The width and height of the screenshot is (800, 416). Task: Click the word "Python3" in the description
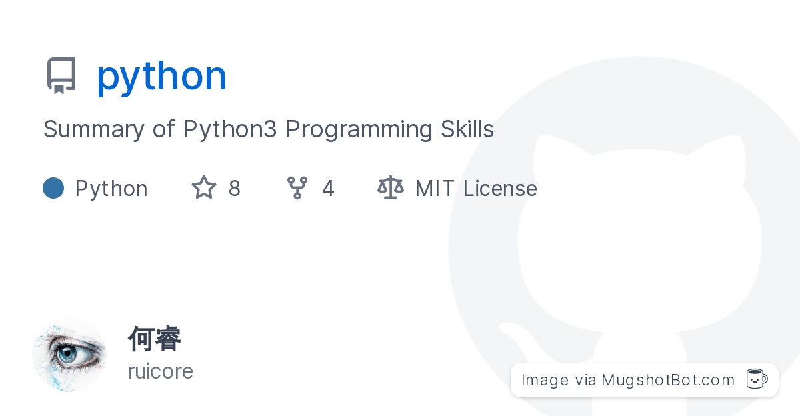click(x=230, y=129)
